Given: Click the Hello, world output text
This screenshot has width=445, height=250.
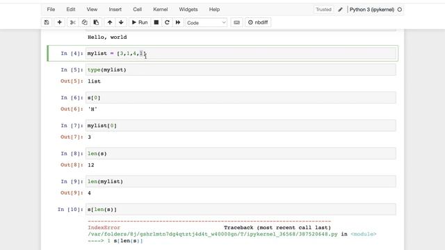Looking at the screenshot, I should (x=107, y=37).
